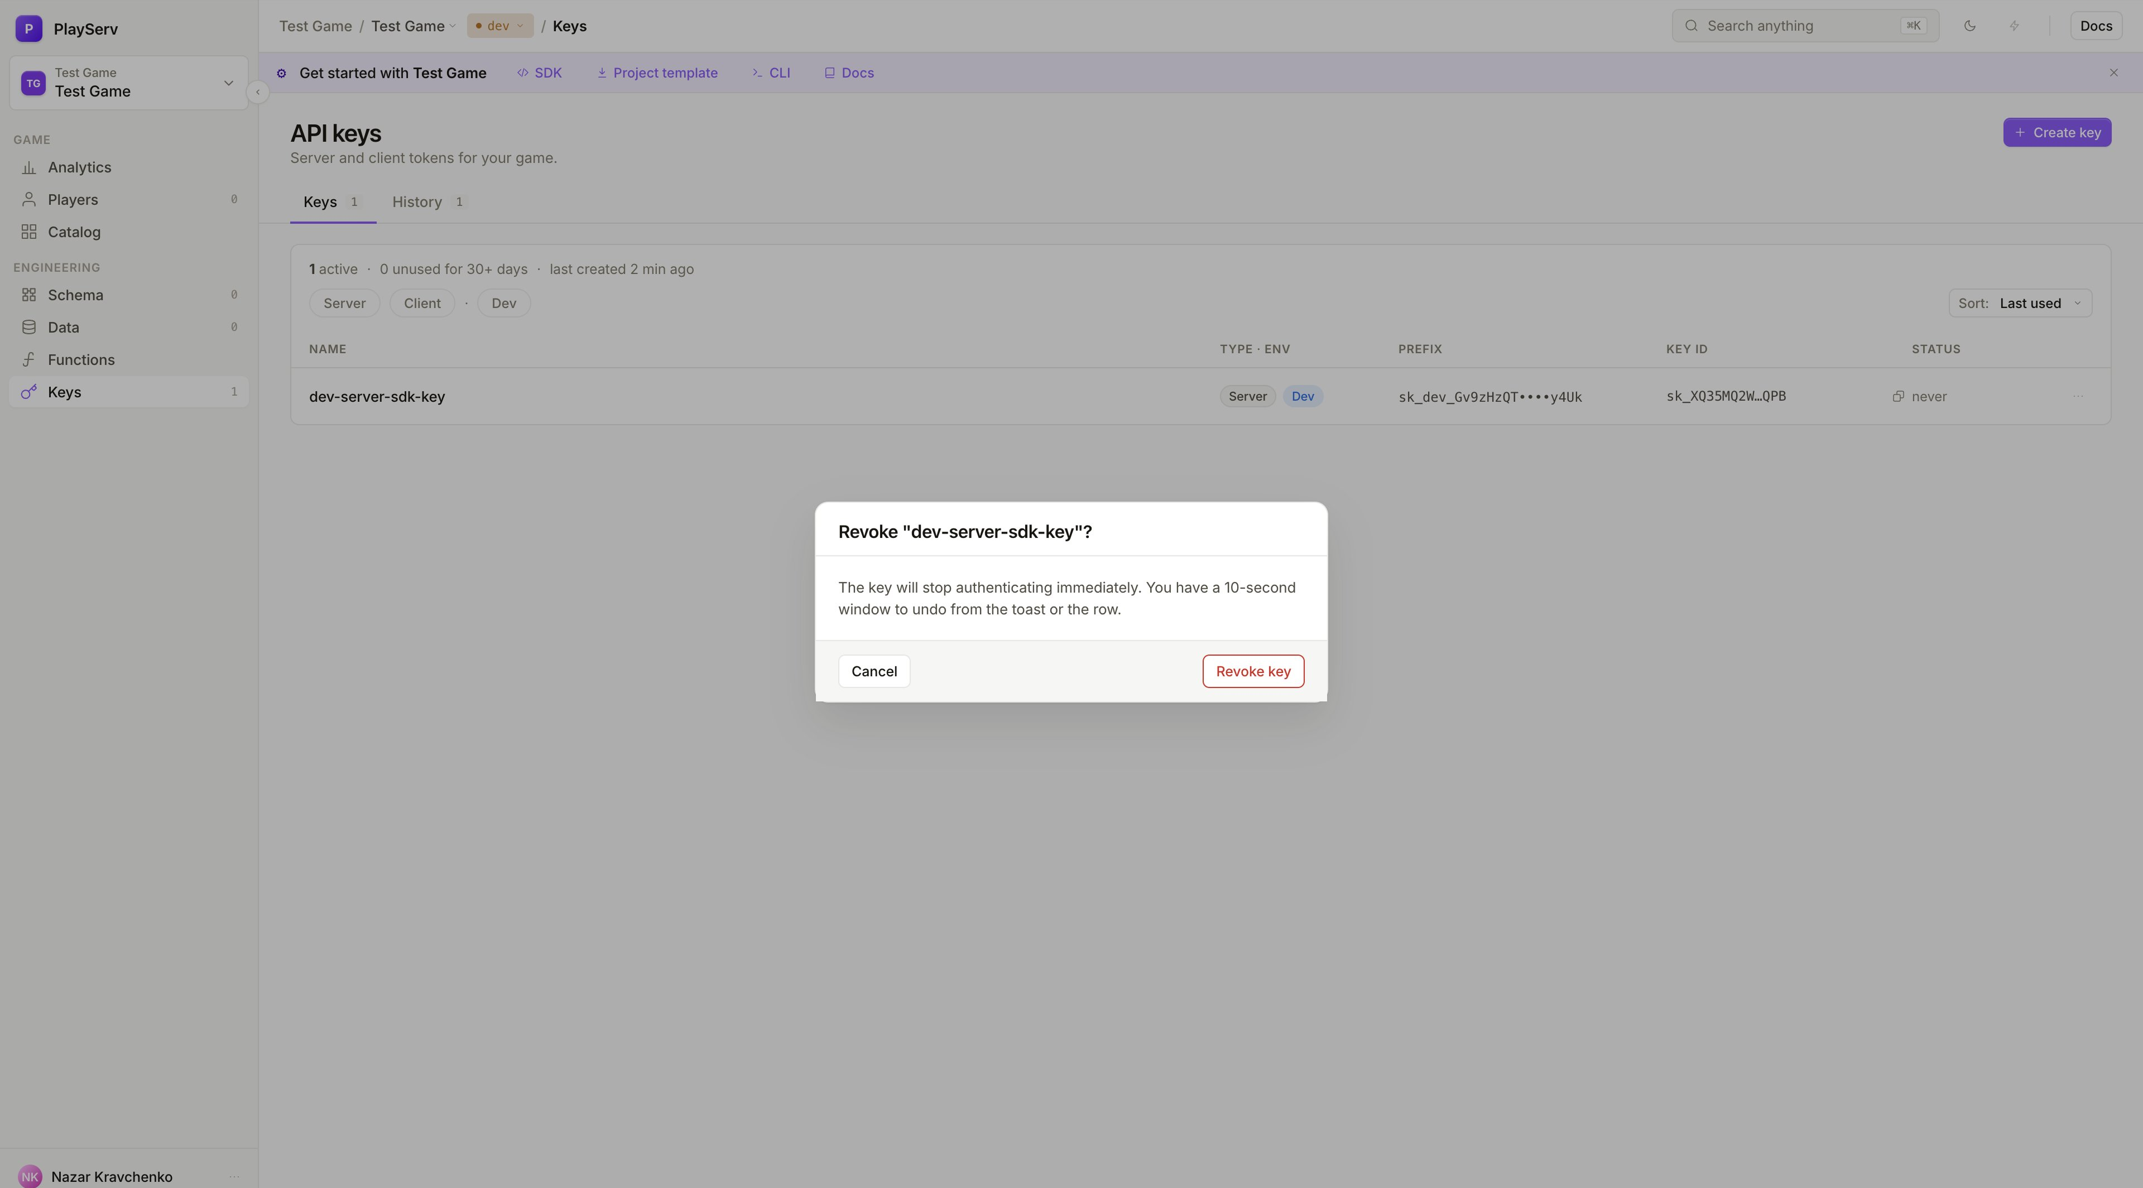Click the Analytics bar chart icon
This screenshot has height=1188, width=2143.
coord(29,167)
